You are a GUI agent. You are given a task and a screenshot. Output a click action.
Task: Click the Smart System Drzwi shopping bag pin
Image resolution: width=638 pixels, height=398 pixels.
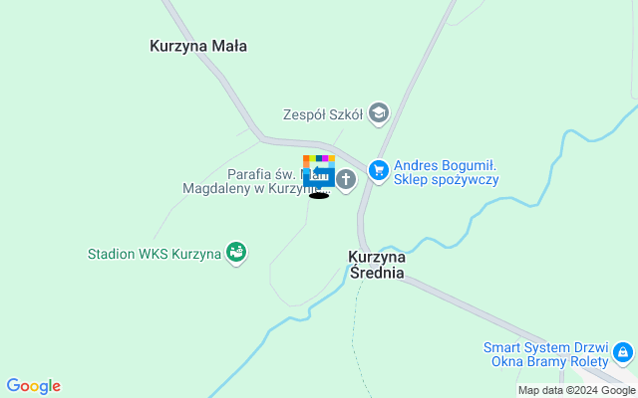[623, 353]
